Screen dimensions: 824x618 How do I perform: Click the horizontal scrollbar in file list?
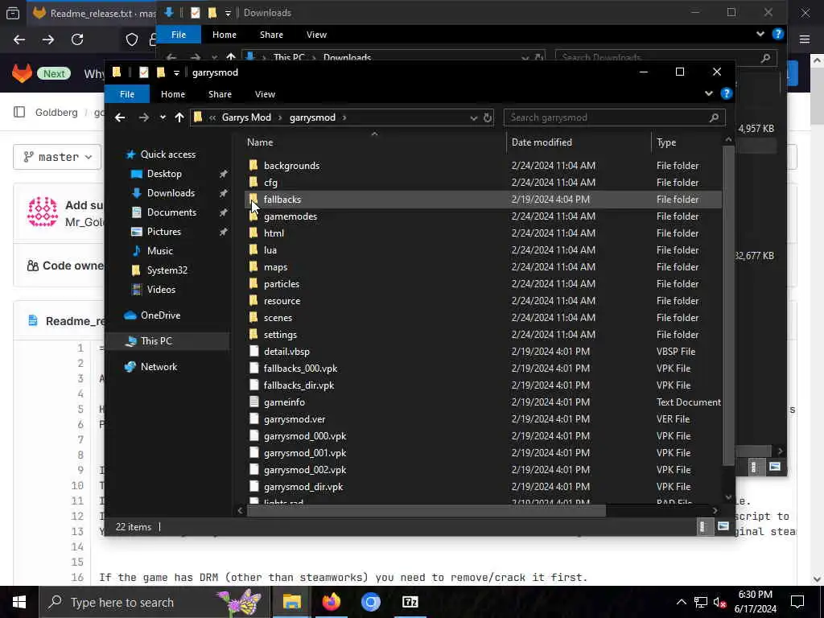point(426,510)
